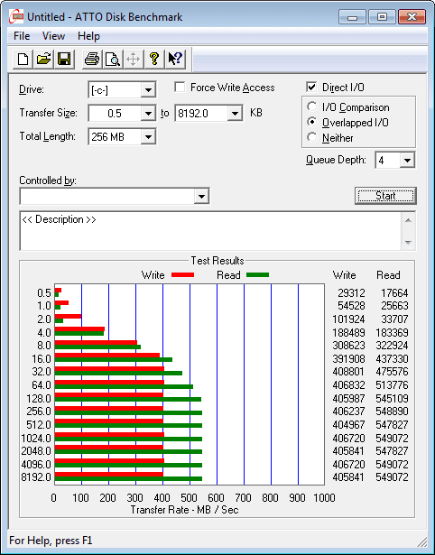Screen dimensions: 435x555
Task: Click the Description scrollbar down arrow
Action: tap(408, 243)
